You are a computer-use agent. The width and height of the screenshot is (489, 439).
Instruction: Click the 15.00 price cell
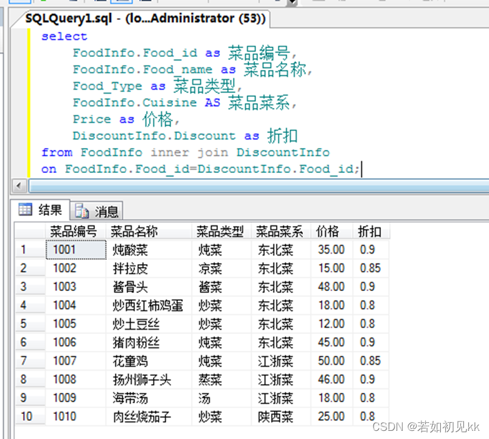332,268
